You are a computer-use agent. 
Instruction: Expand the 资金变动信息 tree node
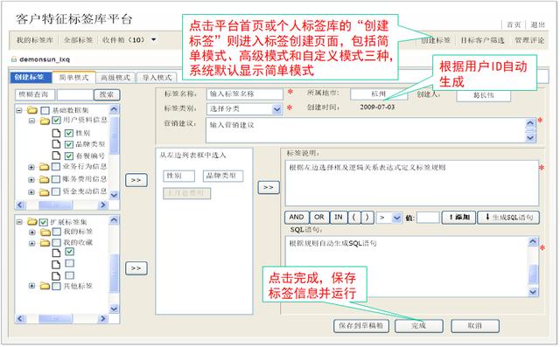coord(31,192)
